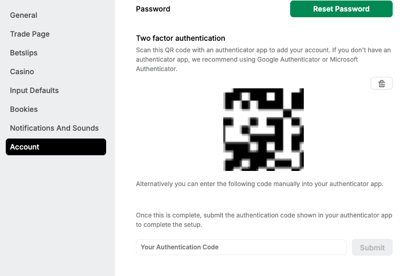Screen dimensions: 412x276
Task: Click the Two factor authentication heading
Action: [180, 38]
